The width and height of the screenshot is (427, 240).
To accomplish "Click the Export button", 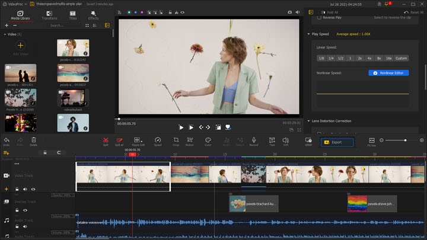I will point(337,142).
